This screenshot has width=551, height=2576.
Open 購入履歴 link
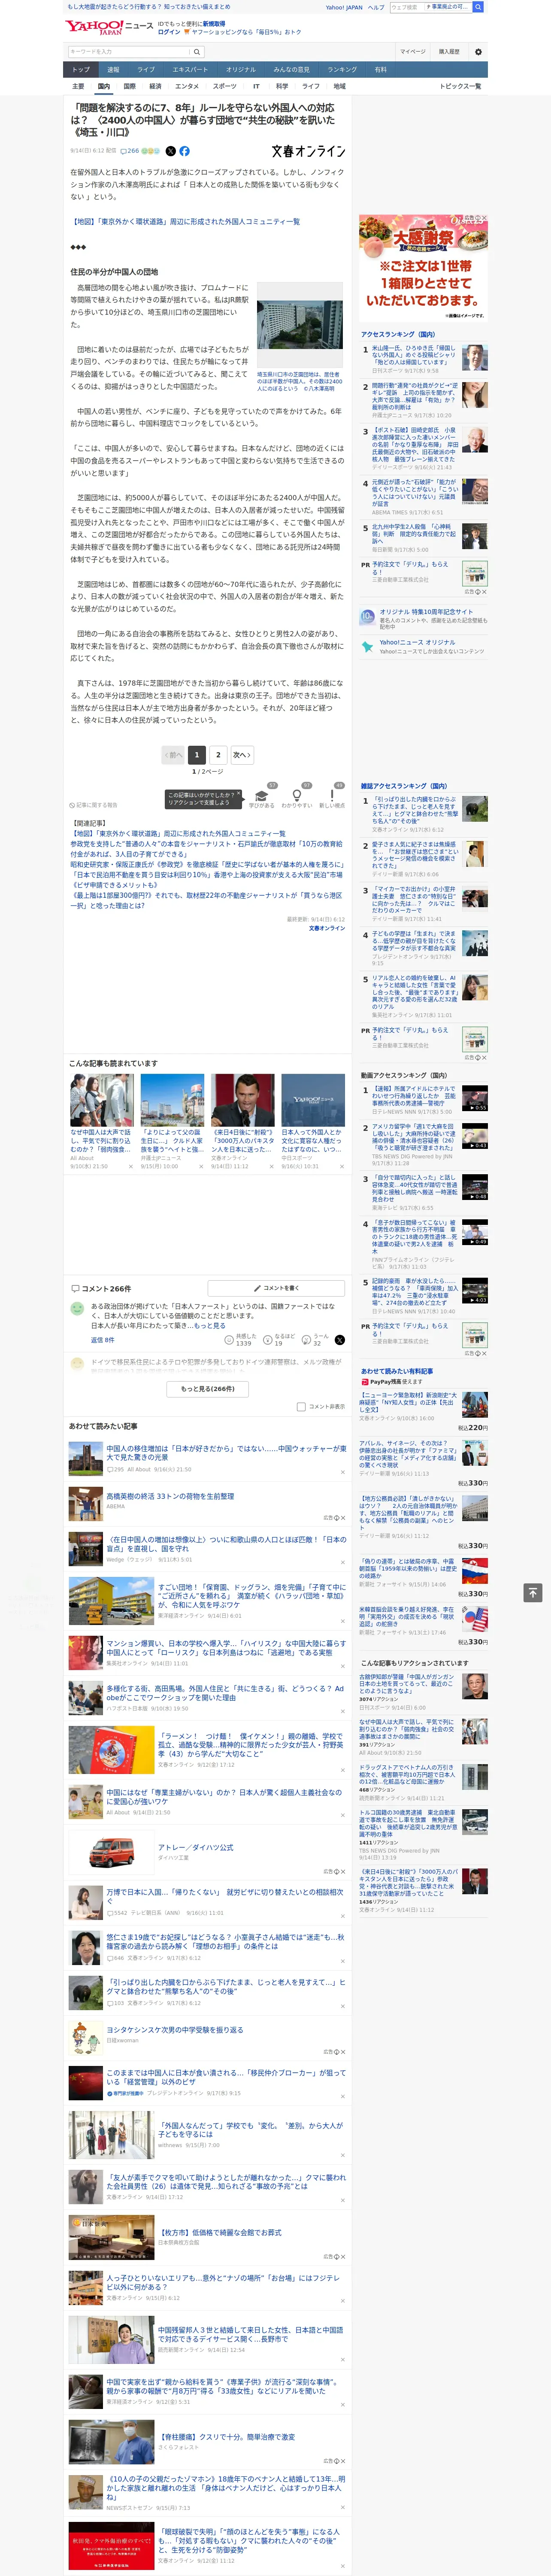(x=449, y=52)
